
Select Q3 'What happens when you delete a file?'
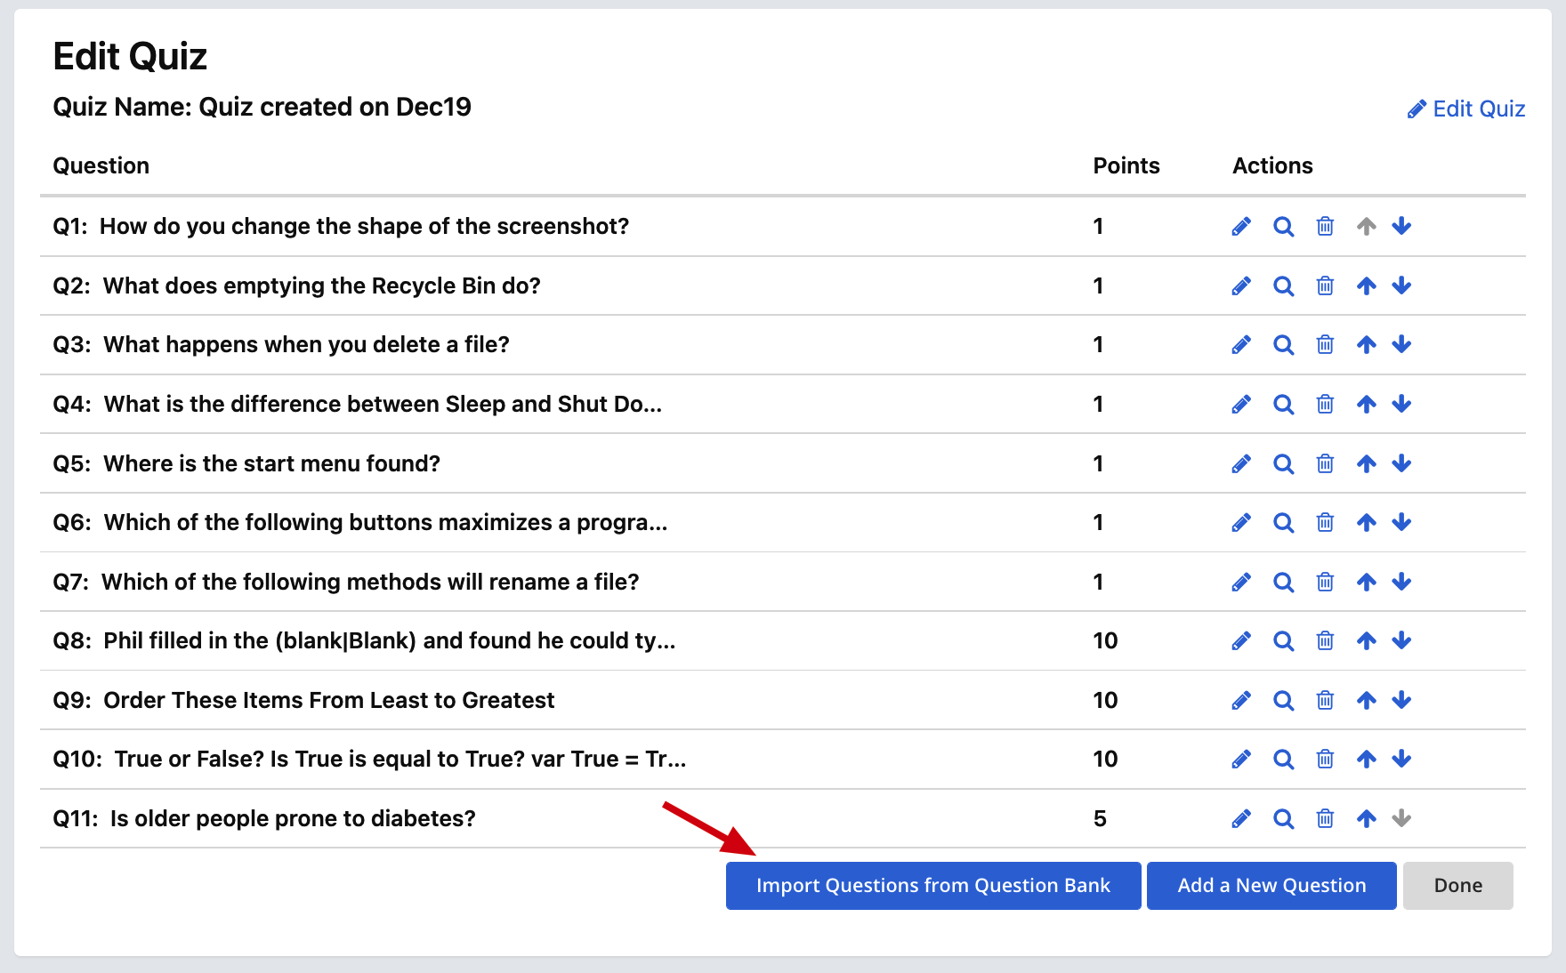(307, 345)
